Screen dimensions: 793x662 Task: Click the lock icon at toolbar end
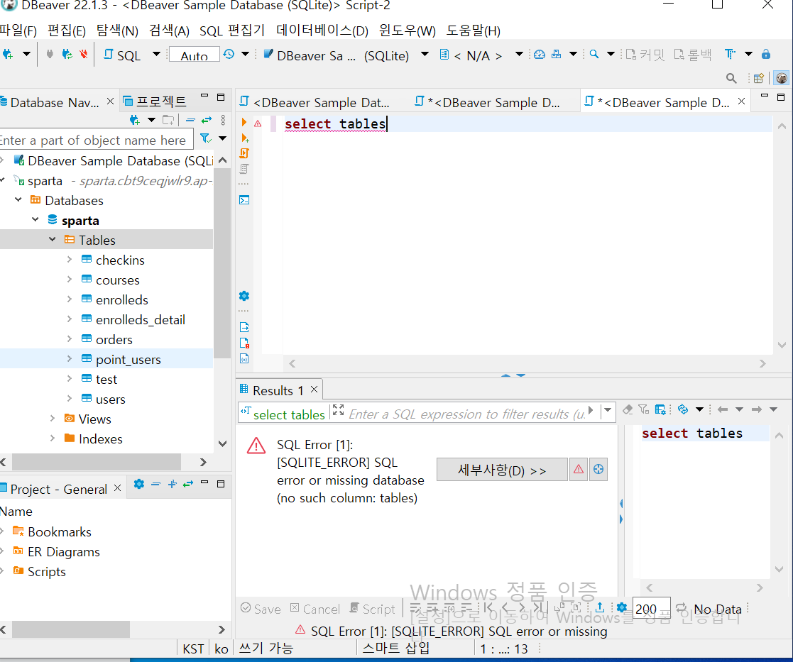[x=766, y=54]
